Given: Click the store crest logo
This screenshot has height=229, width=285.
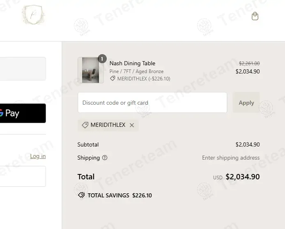Looking at the screenshot, I should (x=32, y=15).
